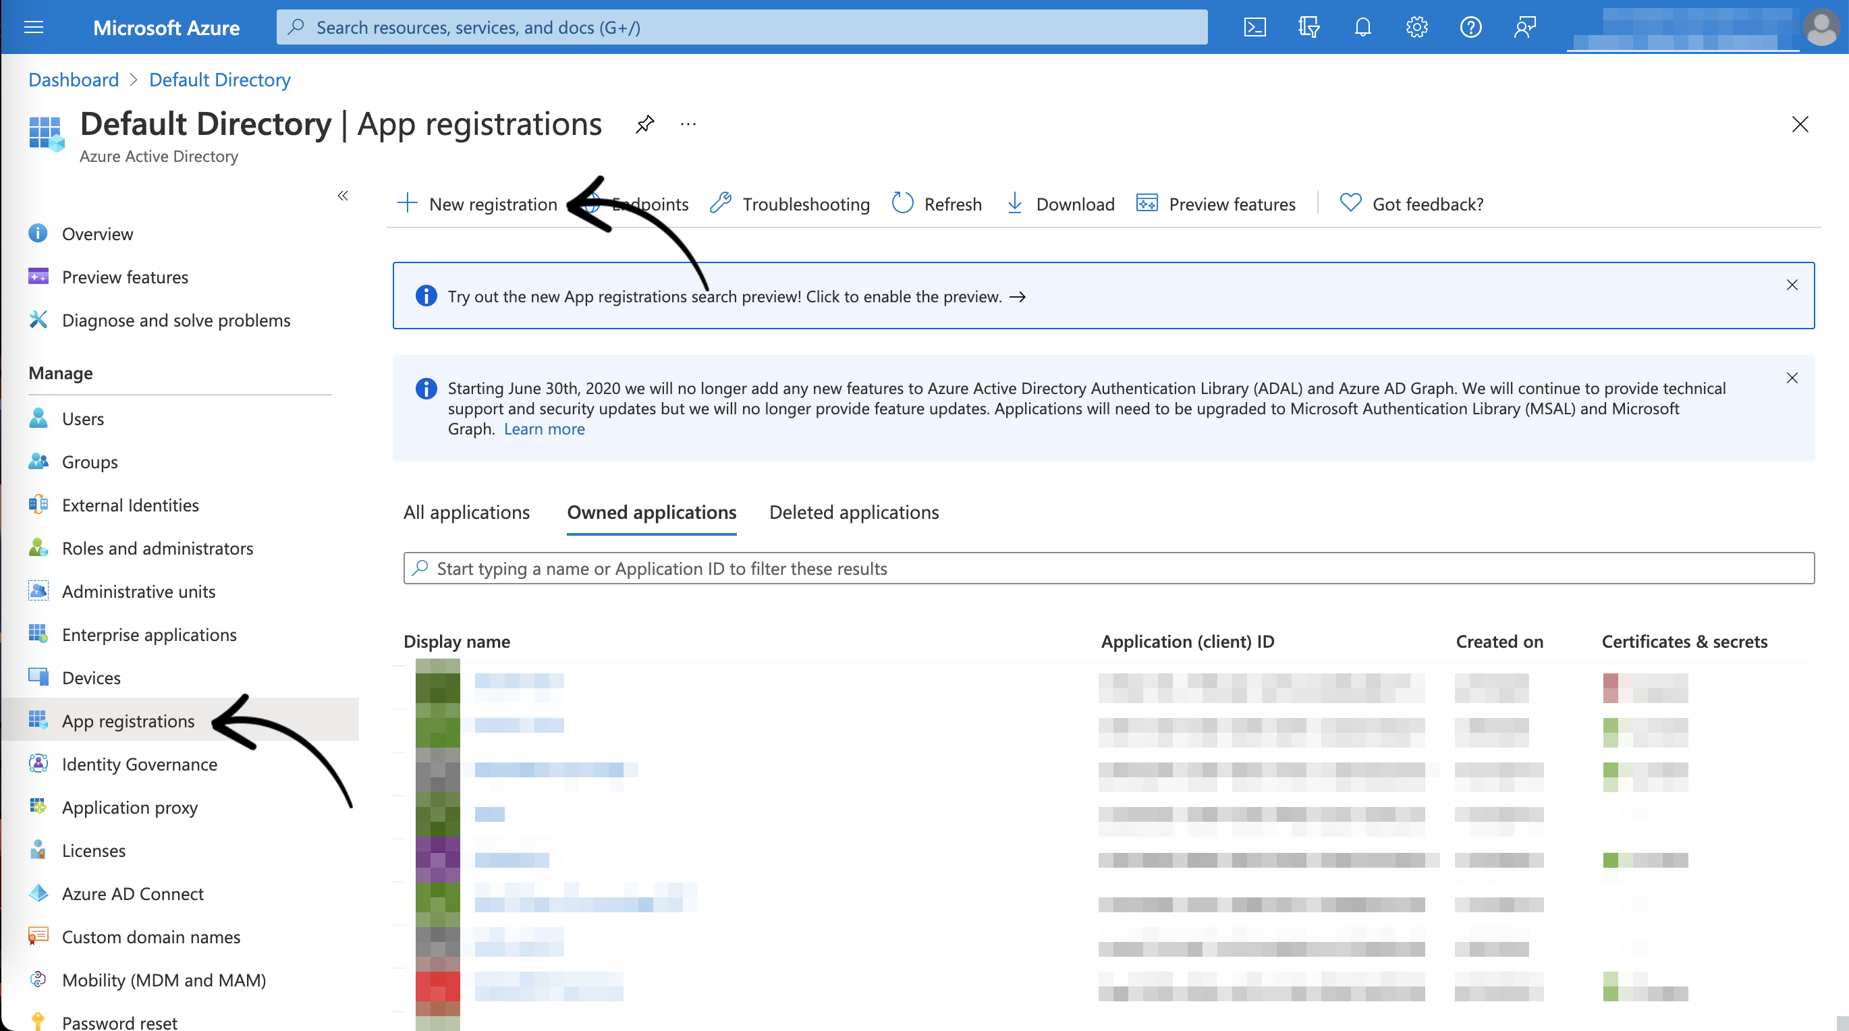The width and height of the screenshot is (1849, 1031).
Task: Enable the App registrations search preview
Action: click(736, 296)
